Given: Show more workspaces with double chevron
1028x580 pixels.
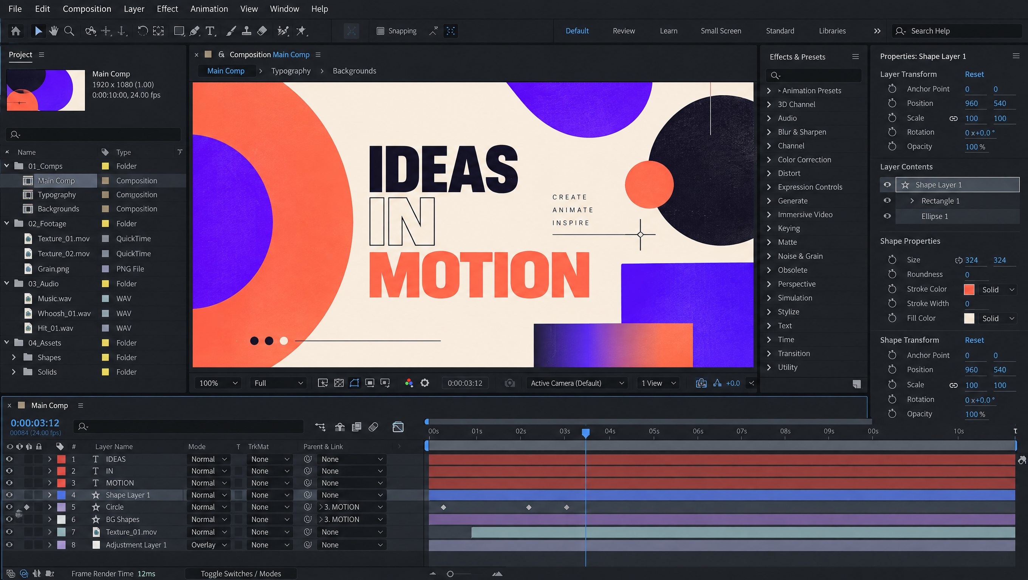Looking at the screenshot, I should tap(877, 31).
